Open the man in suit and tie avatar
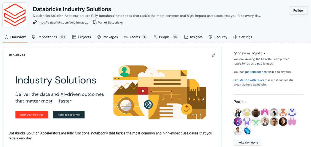Image resolution: width=311 pixels, height=147 pixels. (265, 122)
